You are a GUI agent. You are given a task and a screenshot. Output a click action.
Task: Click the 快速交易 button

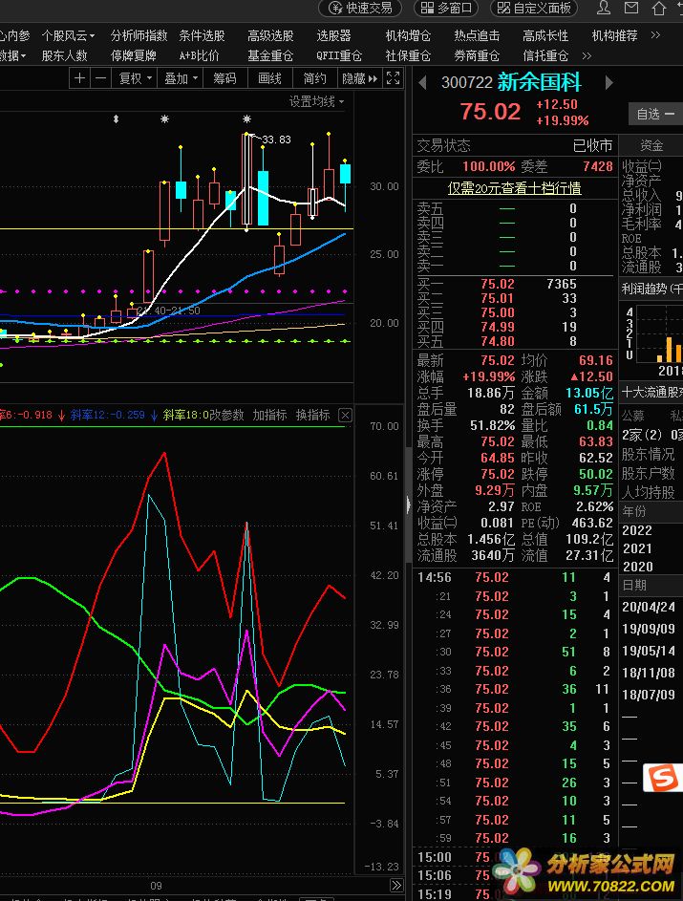[360, 9]
